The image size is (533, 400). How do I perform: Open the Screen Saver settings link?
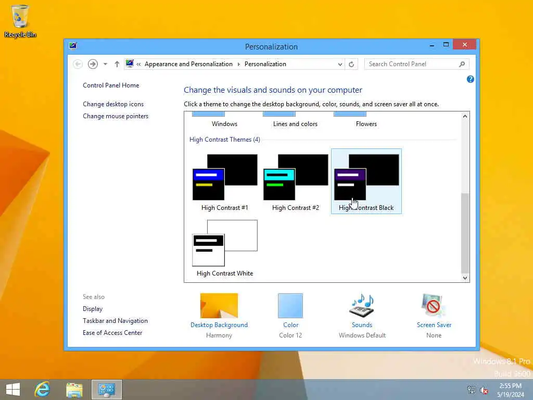point(434,325)
